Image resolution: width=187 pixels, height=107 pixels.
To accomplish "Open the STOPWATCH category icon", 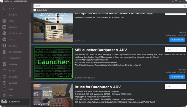I will [x=4, y=58].
